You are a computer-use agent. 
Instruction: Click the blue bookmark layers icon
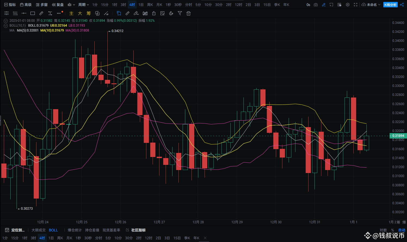(119, 13)
